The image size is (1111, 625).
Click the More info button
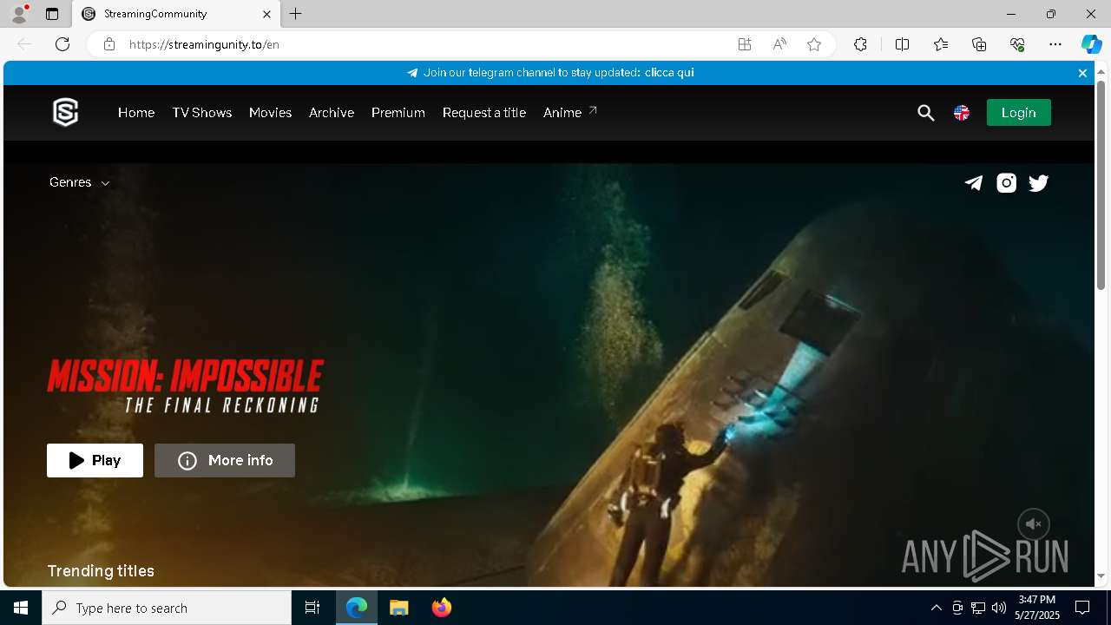tap(225, 461)
